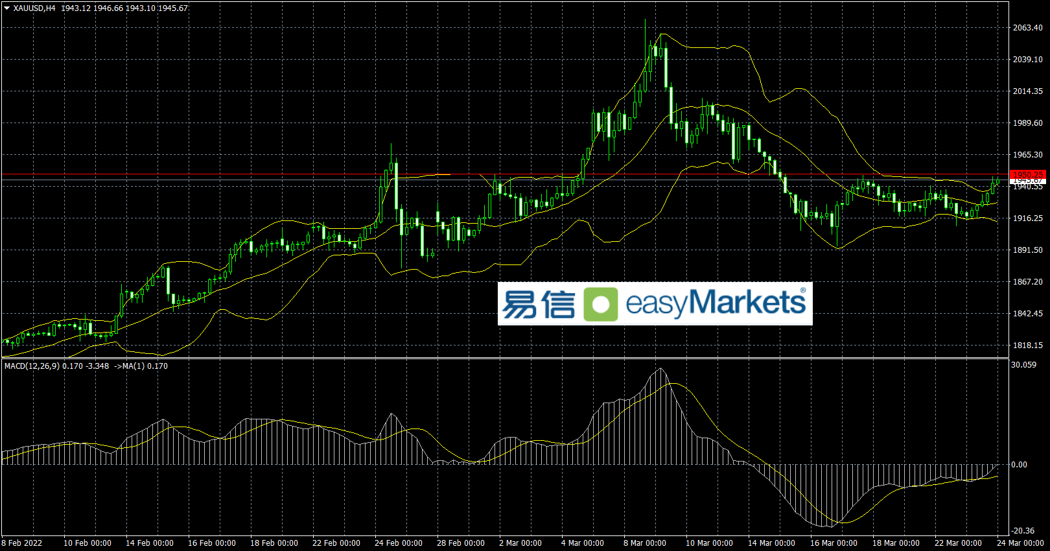Click the 18 Mar 00:00 time label
Viewport: 1050px width, 551px height.
(896, 543)
